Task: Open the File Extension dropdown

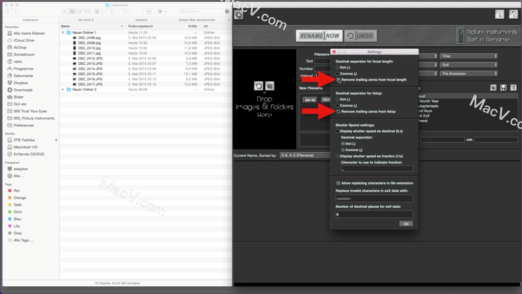Action: [x=469, y=73]
